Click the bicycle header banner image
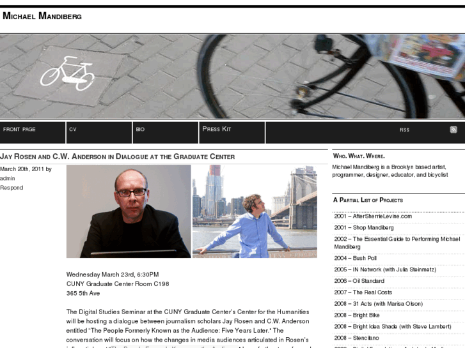 233,77
